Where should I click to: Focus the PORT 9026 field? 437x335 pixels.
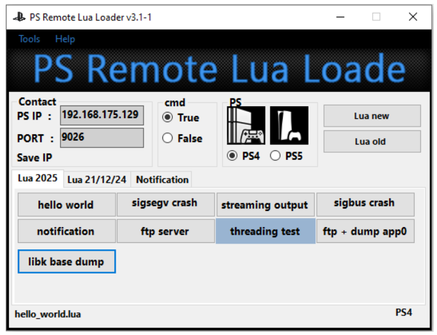[x=102, y=137]
